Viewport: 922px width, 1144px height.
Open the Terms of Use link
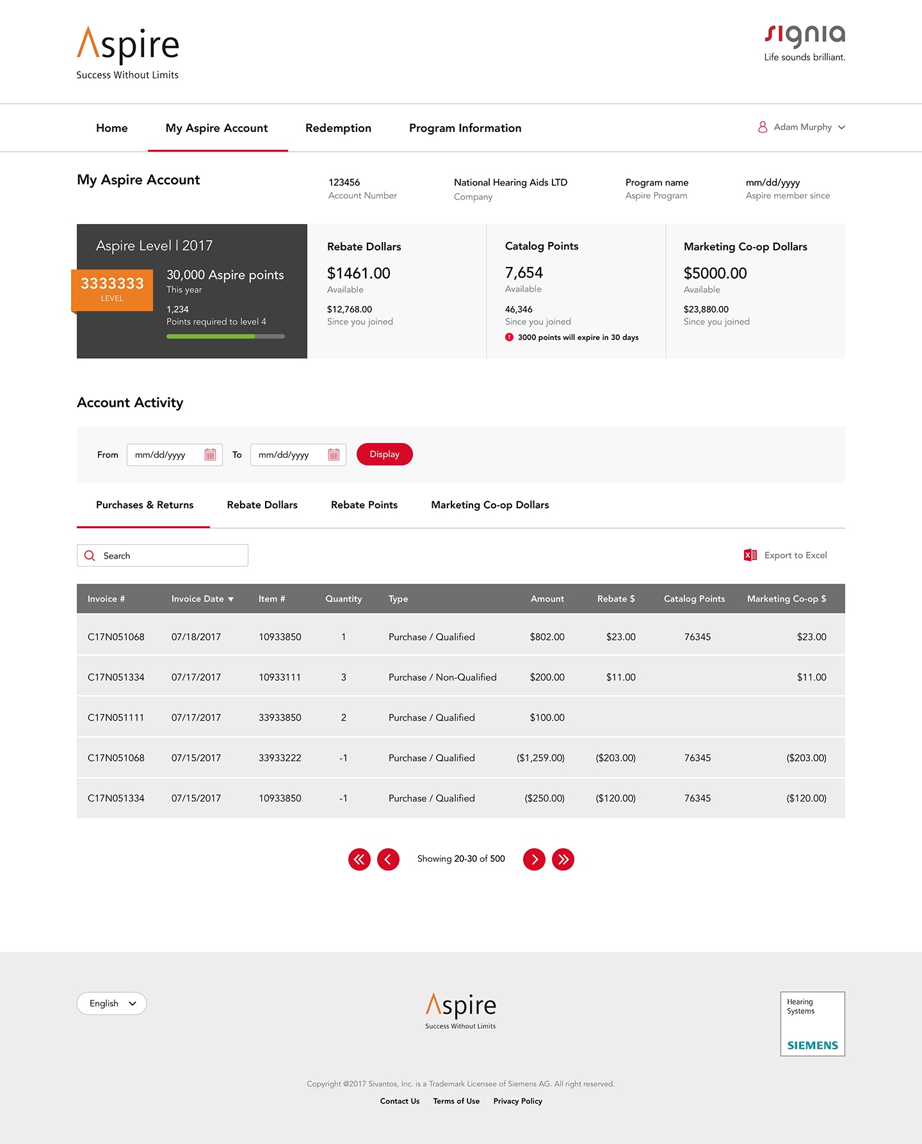457,1101
